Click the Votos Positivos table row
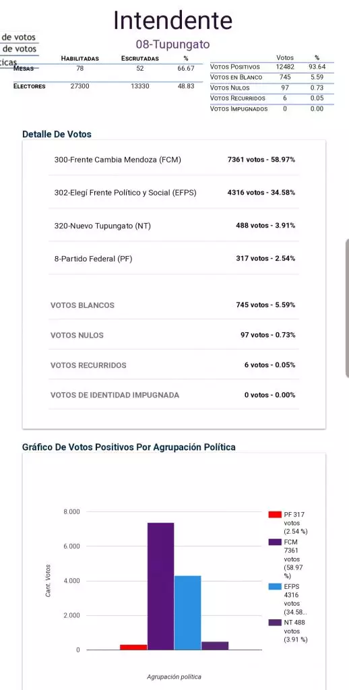349x690 pixels. (x=272, y=67)
